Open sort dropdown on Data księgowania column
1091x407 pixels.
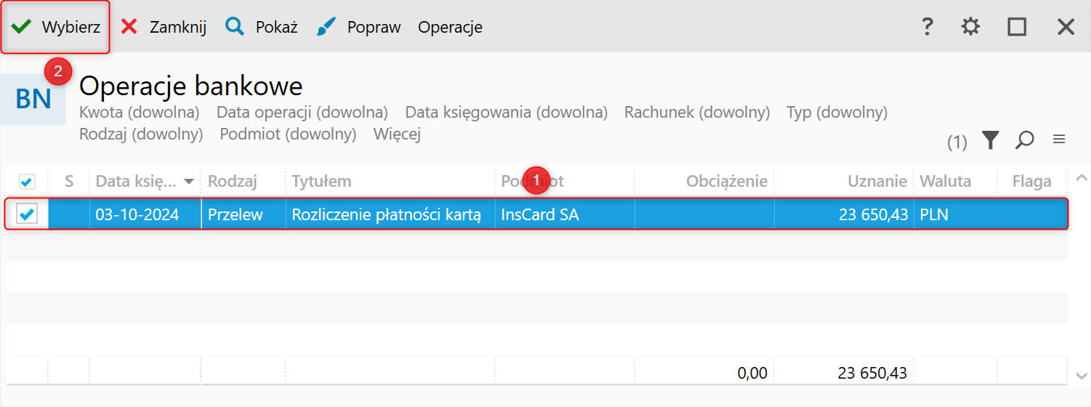[189, 182]
